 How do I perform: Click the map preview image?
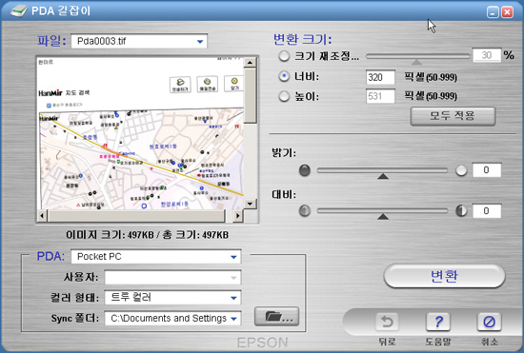141,133
